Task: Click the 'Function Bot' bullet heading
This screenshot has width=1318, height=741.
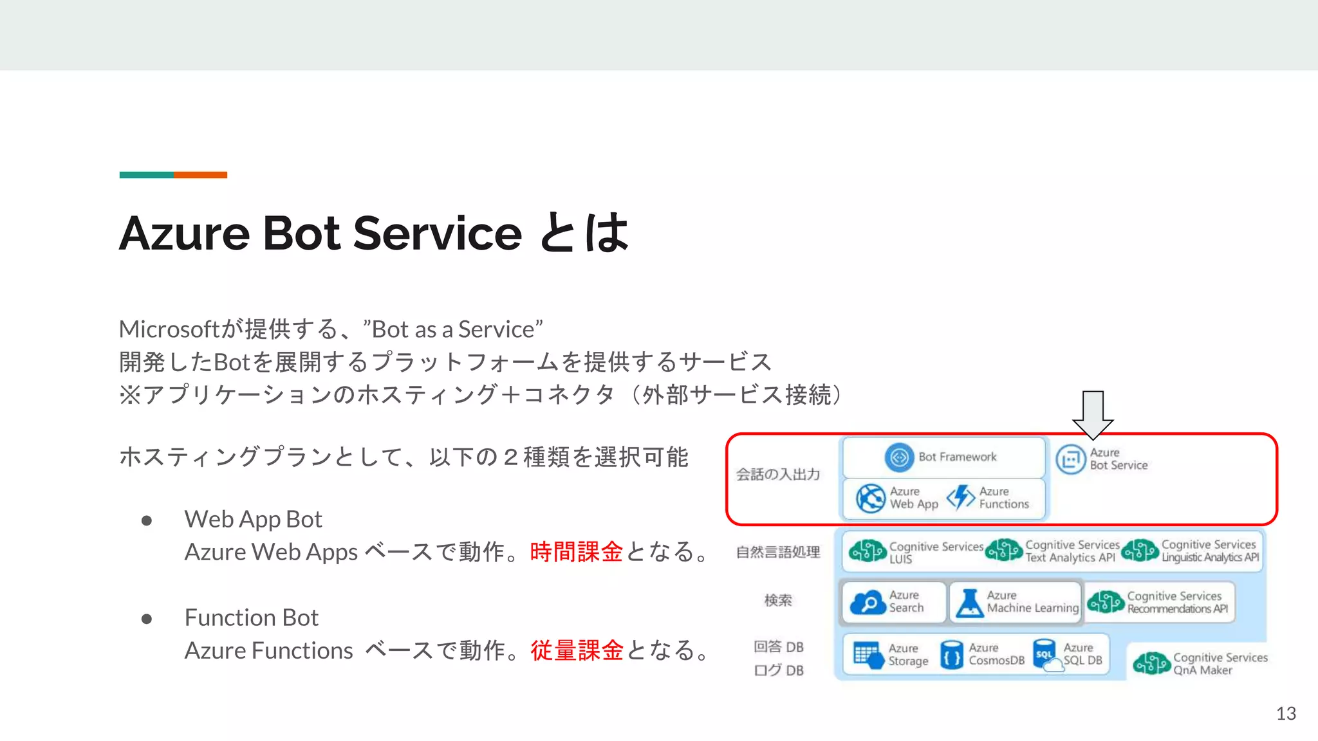Action: click(x=251, y=617)
